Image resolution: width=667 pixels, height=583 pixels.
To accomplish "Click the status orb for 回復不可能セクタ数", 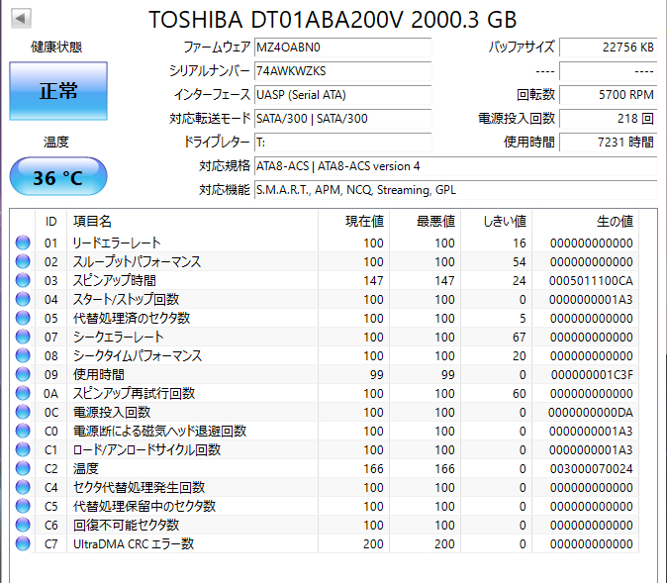I will pyautogui.click(x=23, y=525).
